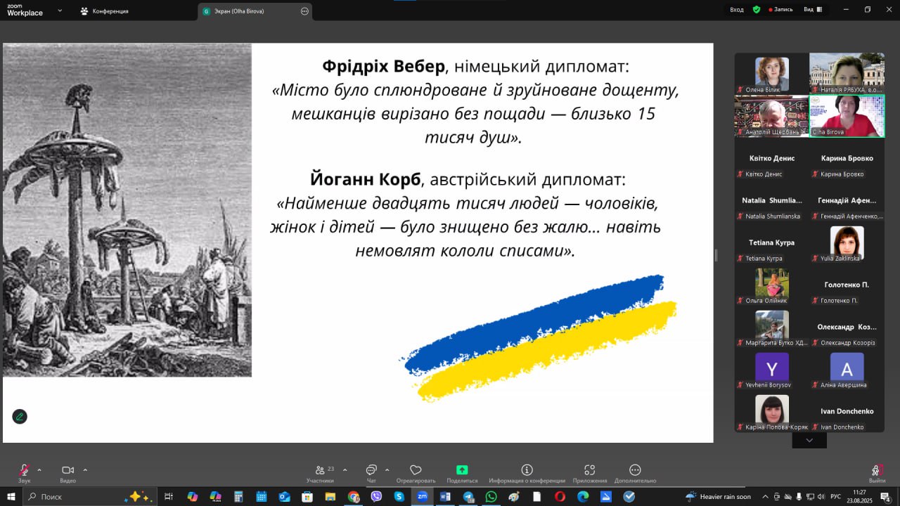Open the Calculator taskbar icon
Viewport: 900px width, 506px height.
pyautogui.click(x=238, y=496)
